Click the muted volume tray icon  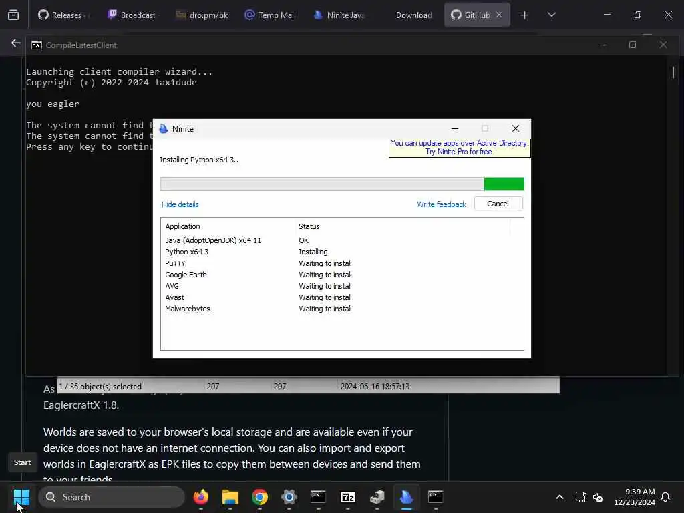tap(598, 497)
